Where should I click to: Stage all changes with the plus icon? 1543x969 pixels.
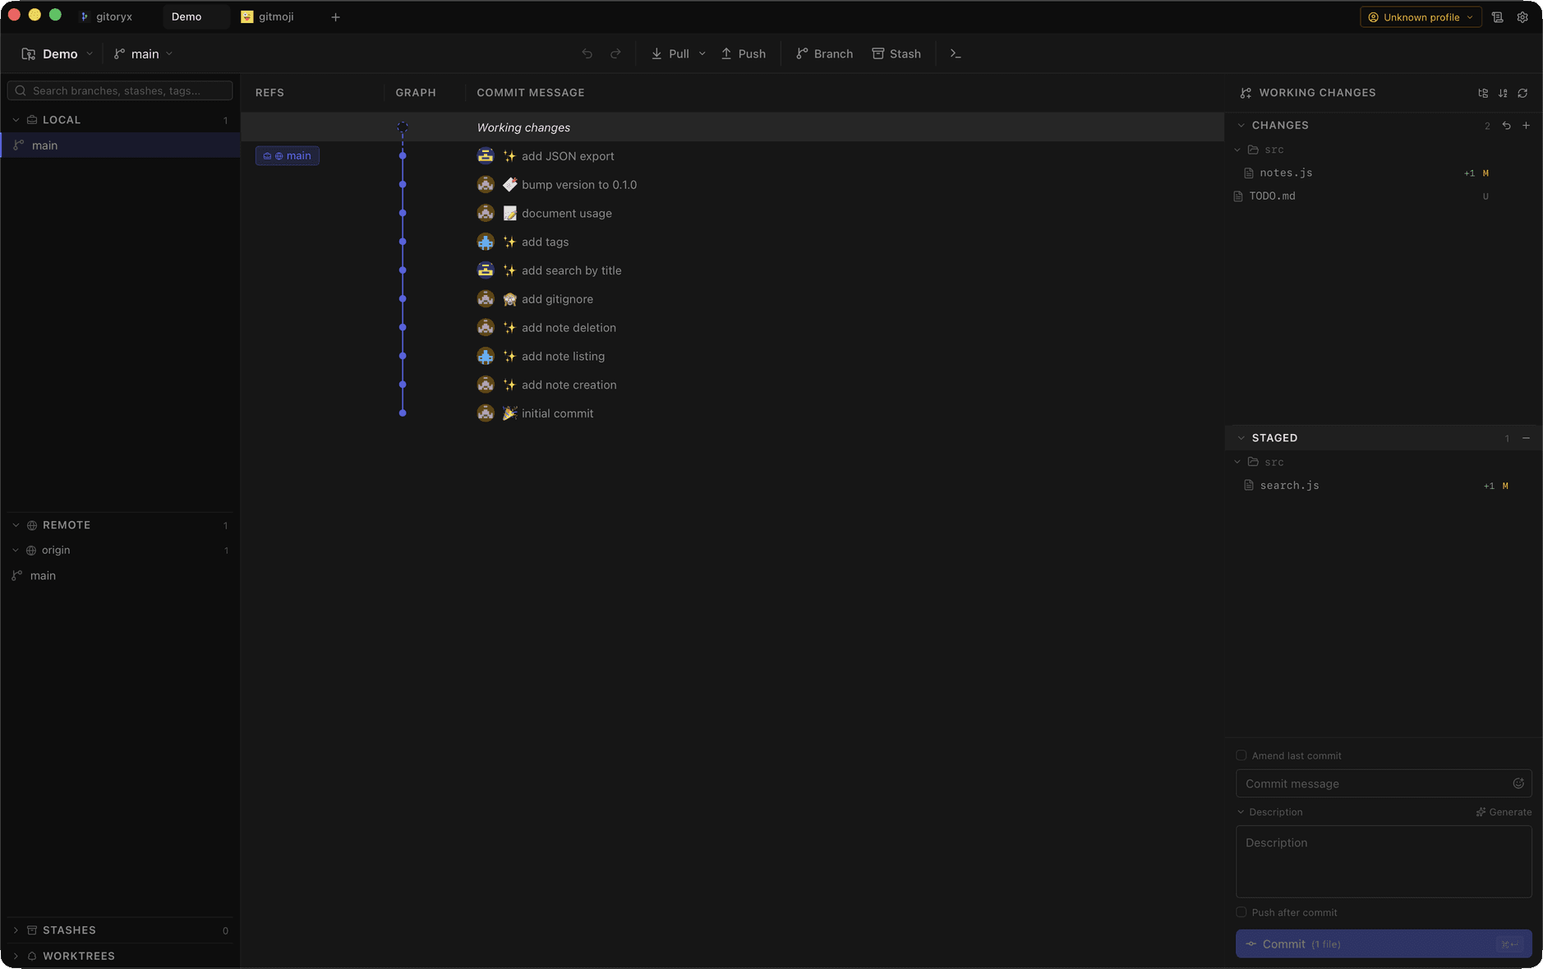pos(1526,126)
